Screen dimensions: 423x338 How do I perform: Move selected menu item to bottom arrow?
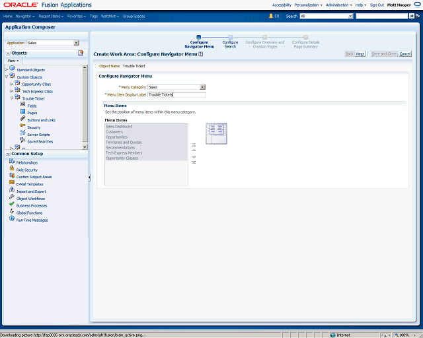point(194,162)
